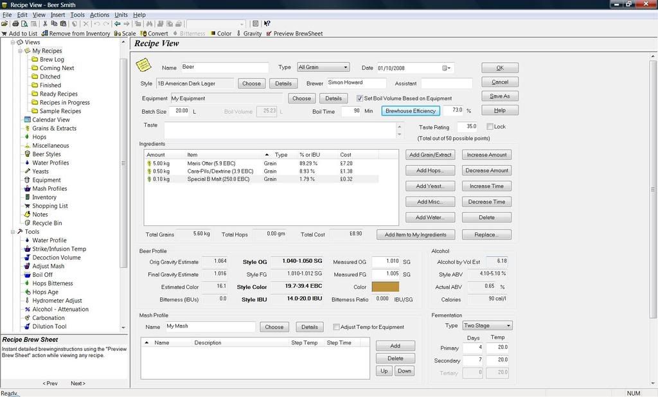Open the Edit menu

click(x=22, y=15)
